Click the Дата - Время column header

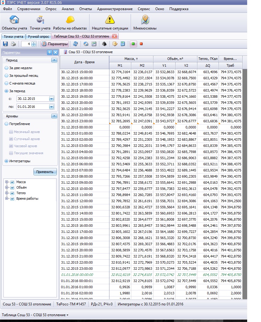[85, 62]
